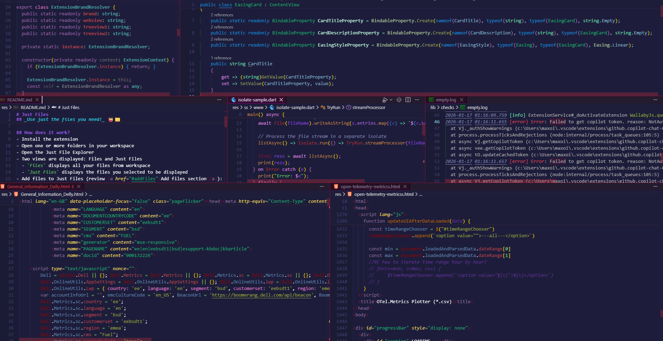Image resolution: width=663 pixels, height=341 pixels.
Task: Split the isolate-sample.dart editor
Action: (408, 100)
